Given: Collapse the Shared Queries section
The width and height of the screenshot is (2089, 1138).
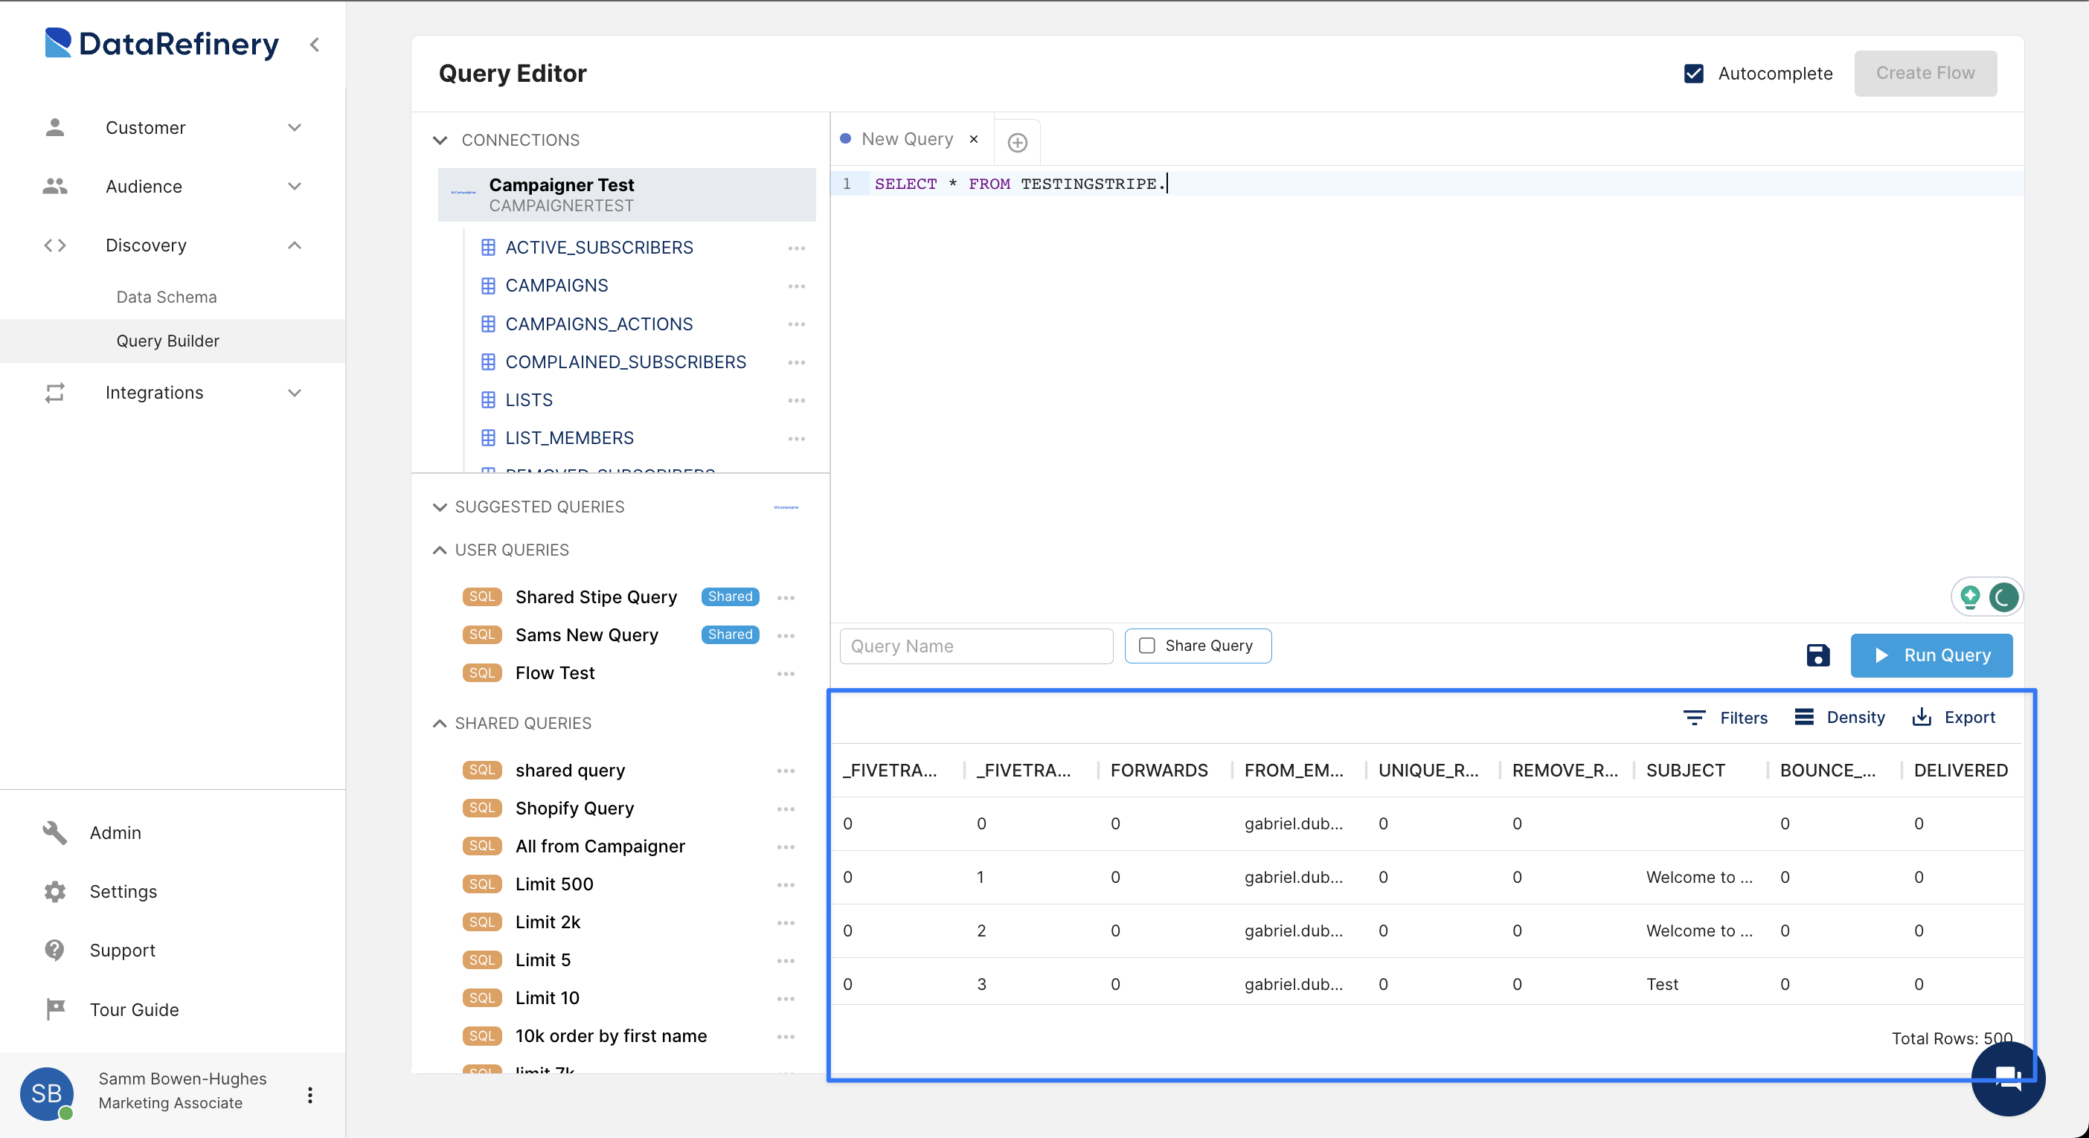Looking at the screenshot, I should [x=438, y=723].
